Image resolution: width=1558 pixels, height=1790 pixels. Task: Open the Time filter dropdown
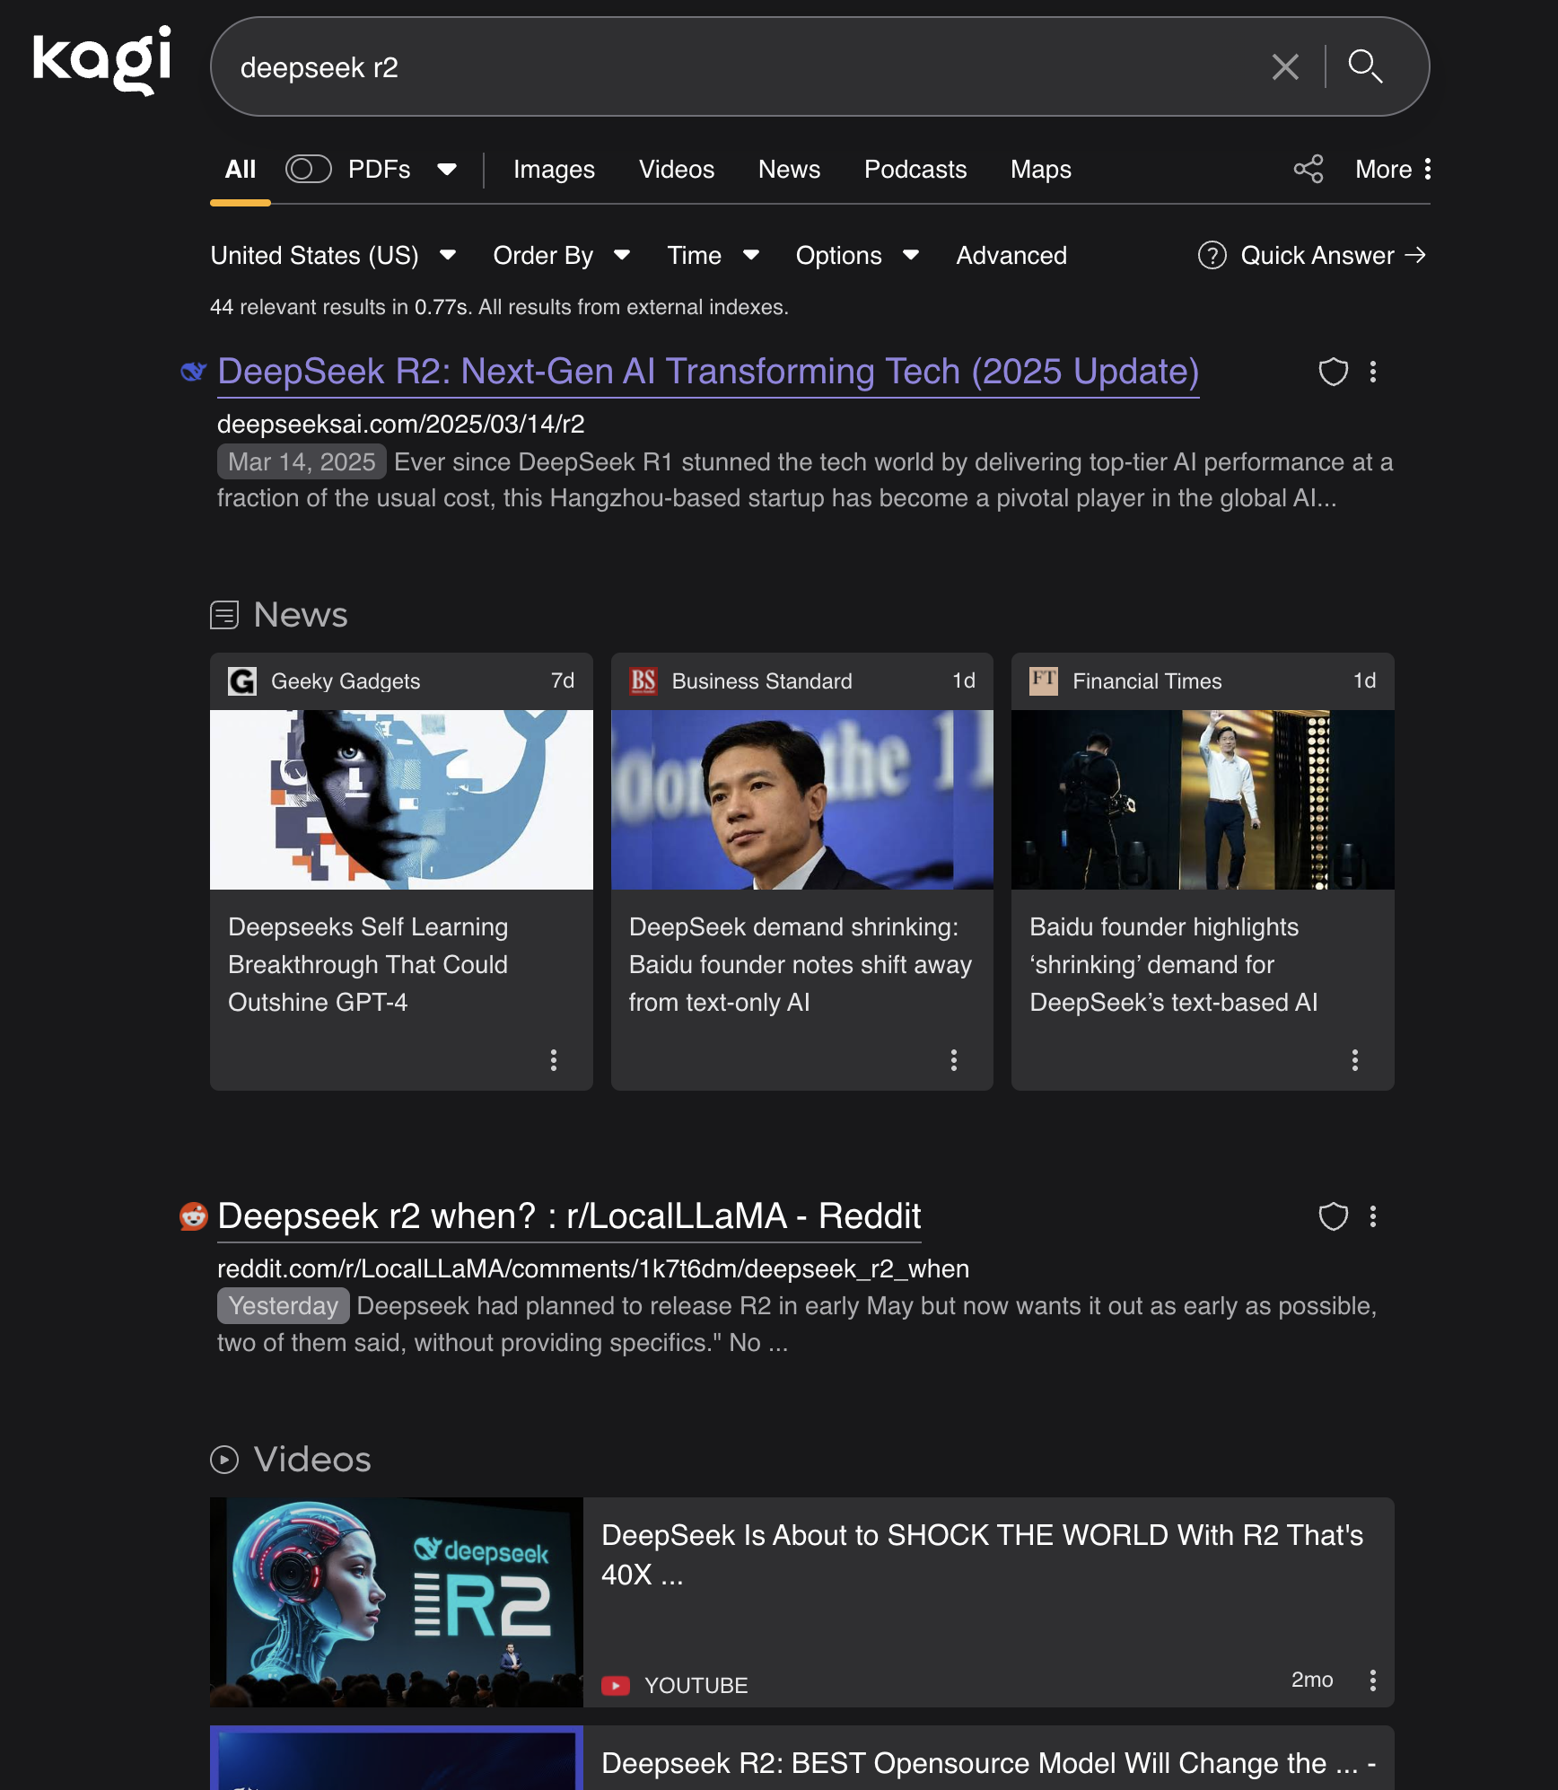point(713,256)
